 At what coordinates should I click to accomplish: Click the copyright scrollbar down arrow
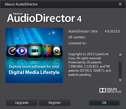pos(120,80)
